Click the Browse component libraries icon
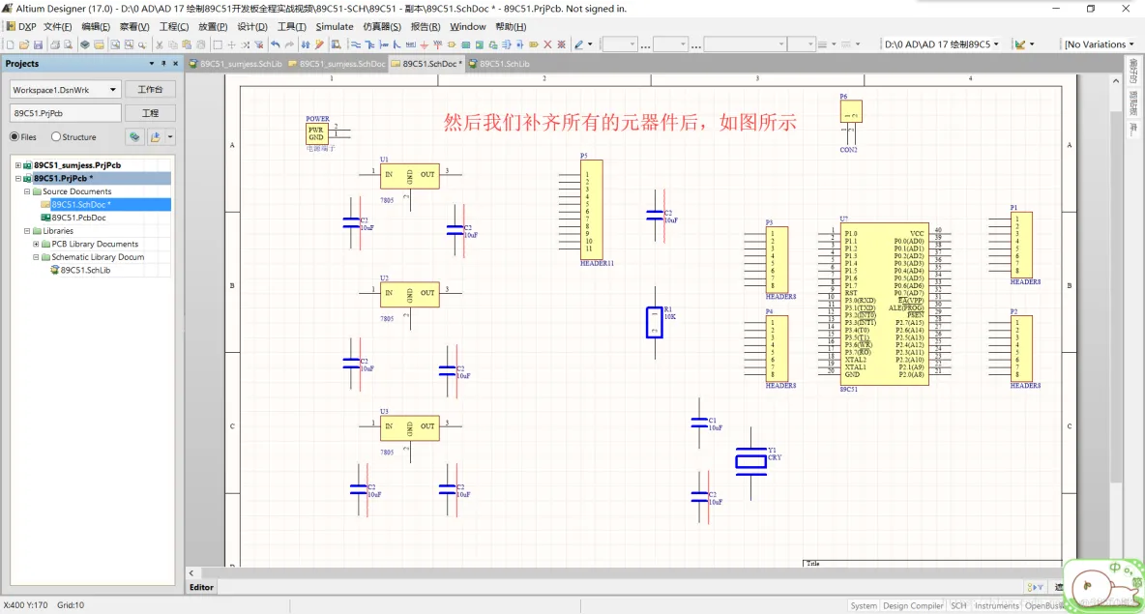 point(336,44)
